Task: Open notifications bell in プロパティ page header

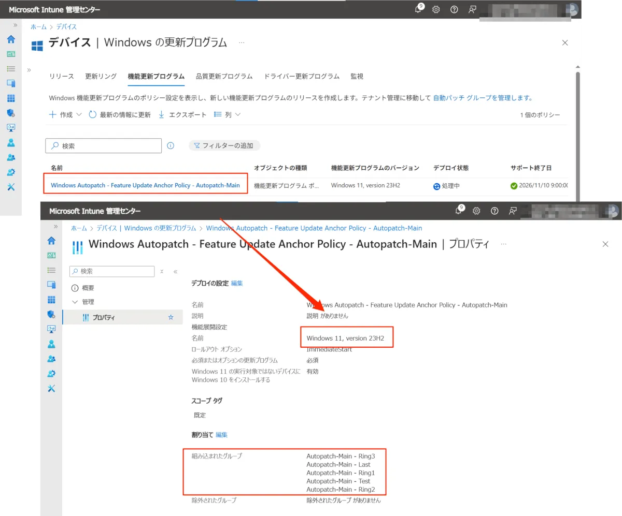Action: click(x=459, y=210)
